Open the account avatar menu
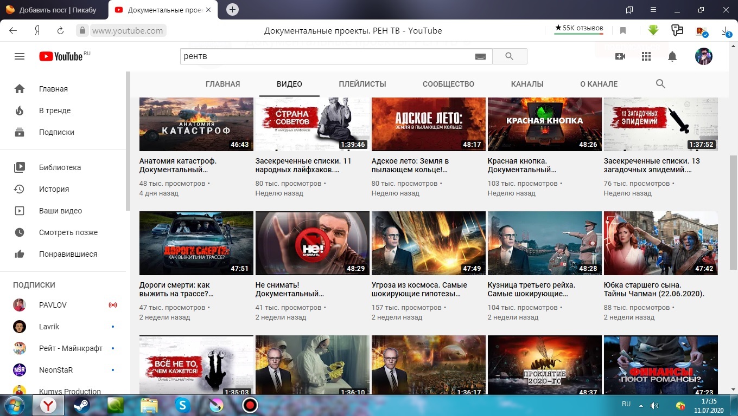 [704, 56]
